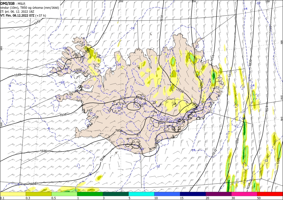Screen dimensions: 283x200
Task: Click the "IT: þri. 06. 12. 2022 18Z" line
Action: pyautogui.click(x=17, y=12)
